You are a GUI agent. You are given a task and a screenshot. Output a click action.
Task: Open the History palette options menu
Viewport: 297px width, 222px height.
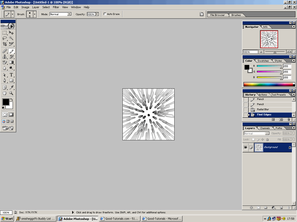click(294, 94)
